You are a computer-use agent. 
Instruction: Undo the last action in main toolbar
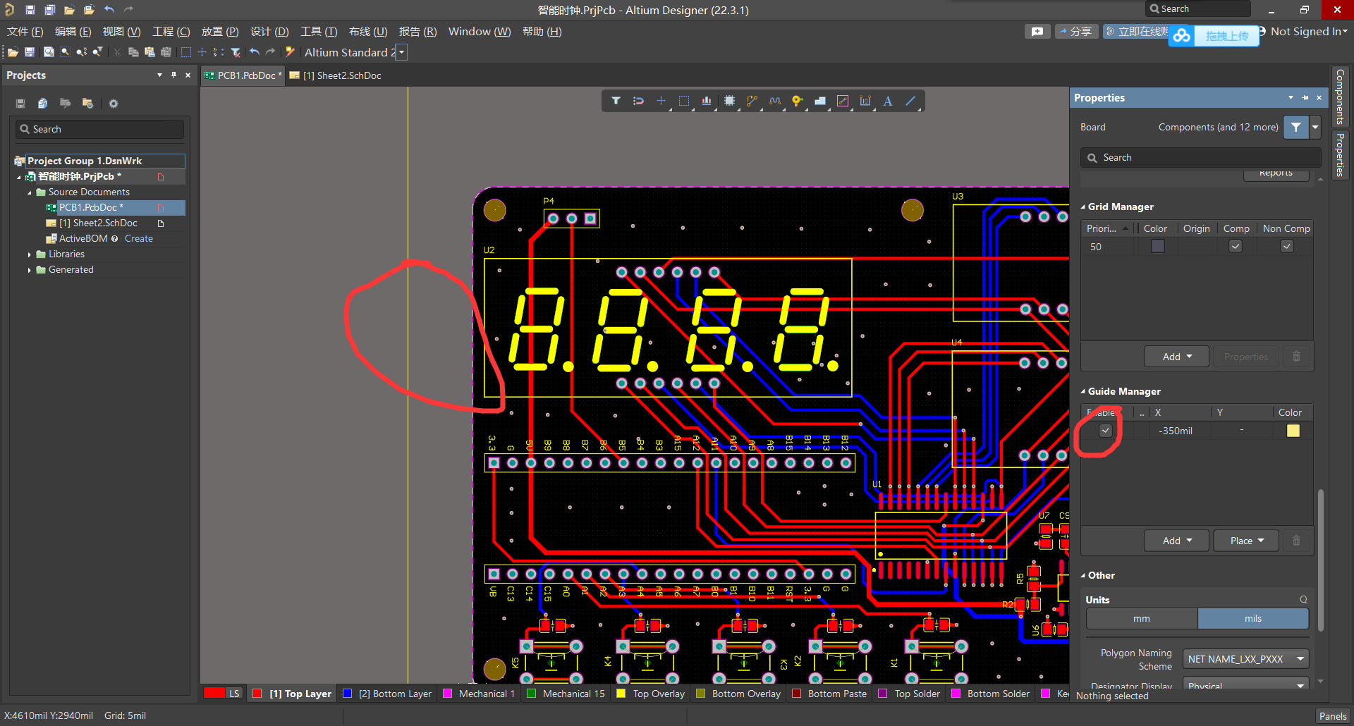[x=254, y=52]
